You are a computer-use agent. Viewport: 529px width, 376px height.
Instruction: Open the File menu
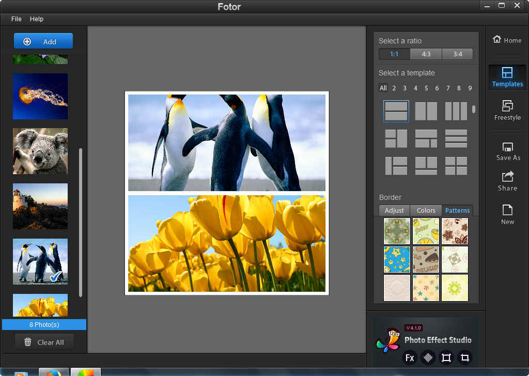(16, 19)
